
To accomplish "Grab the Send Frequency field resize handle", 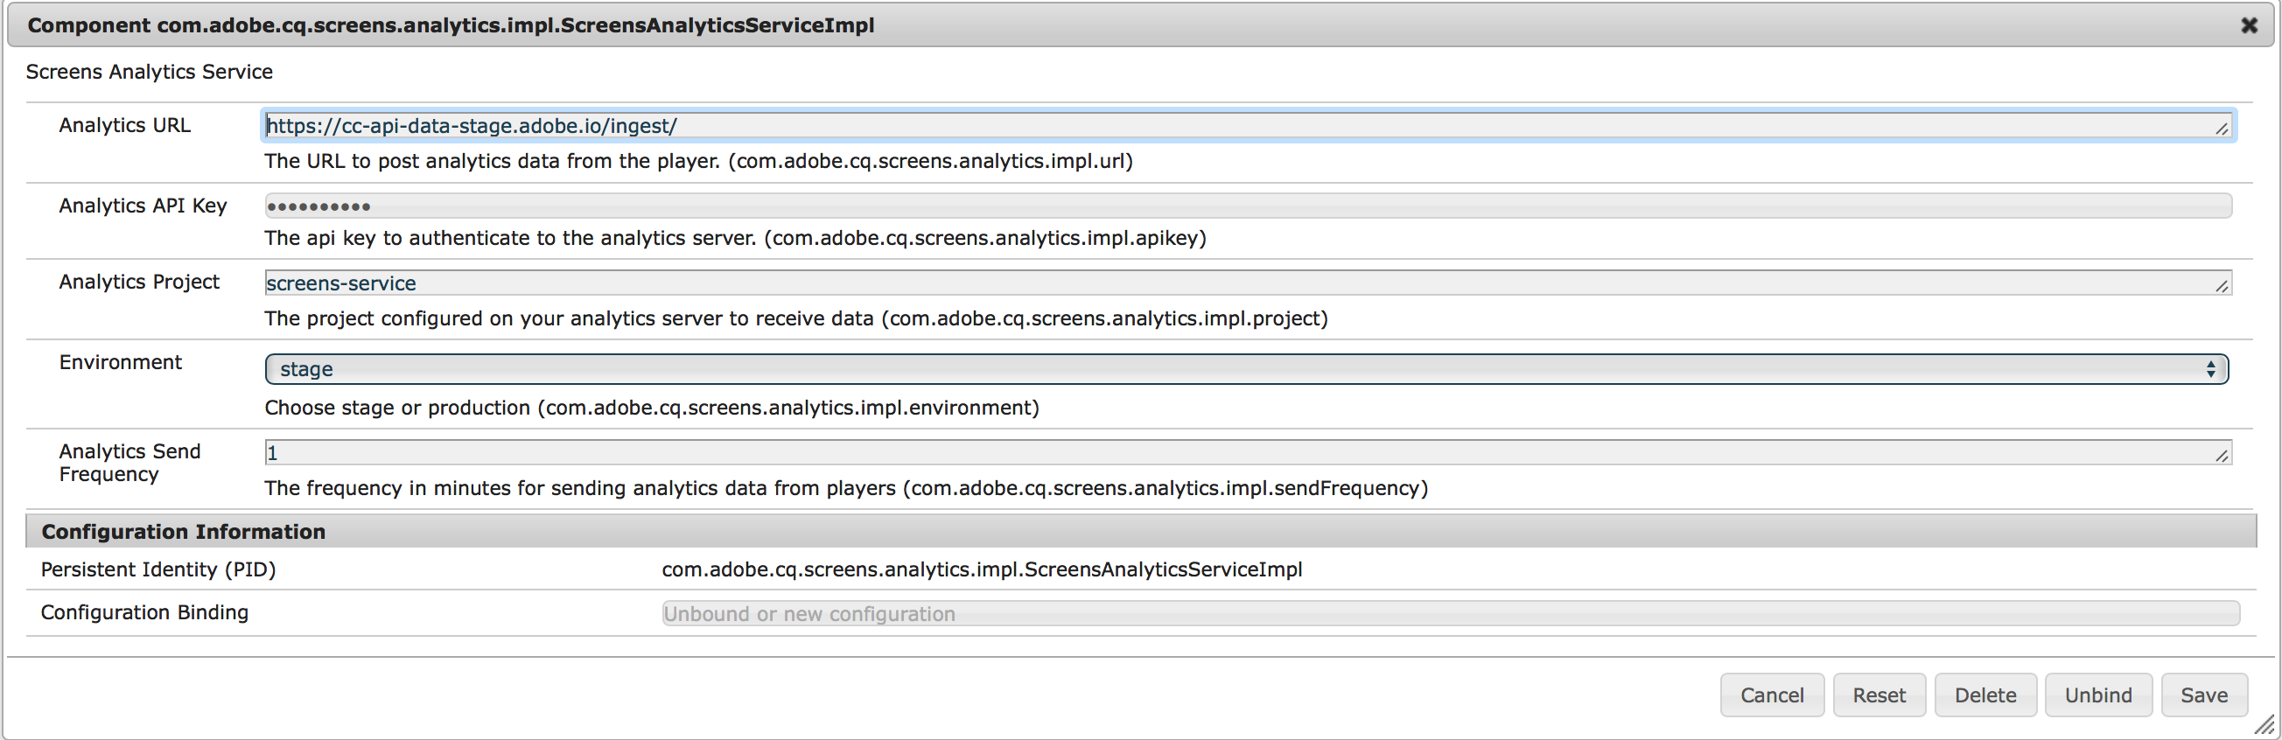I will pos(2222,457).
